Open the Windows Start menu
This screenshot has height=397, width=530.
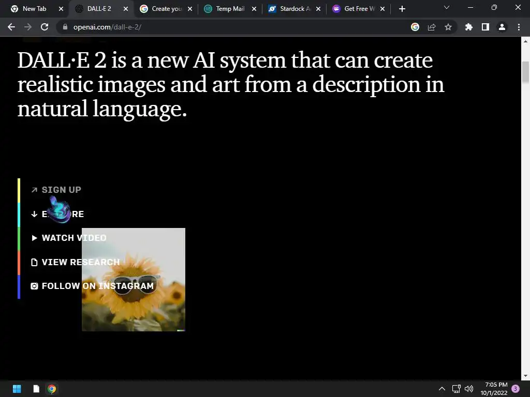17,389
